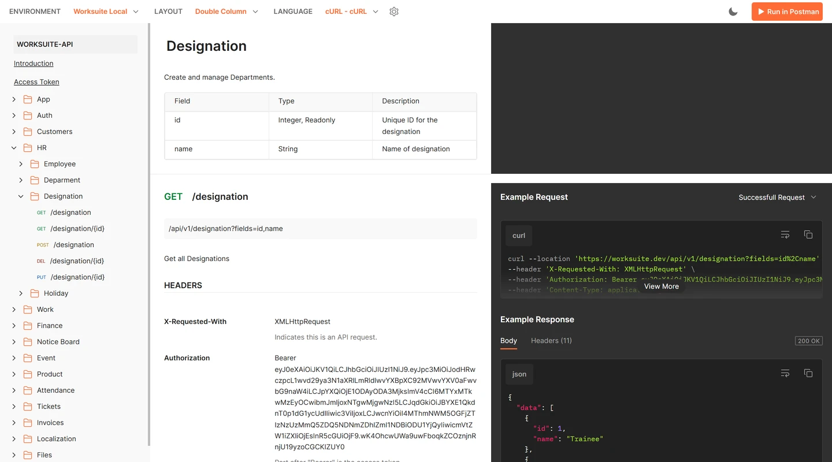This screenshot has height=462, width=832.
Task: Expand the Employee folder chevron
Action: click(21, 164)
